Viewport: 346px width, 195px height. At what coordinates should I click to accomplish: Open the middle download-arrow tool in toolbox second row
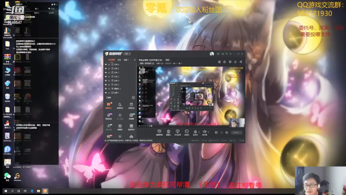[120, 116]
